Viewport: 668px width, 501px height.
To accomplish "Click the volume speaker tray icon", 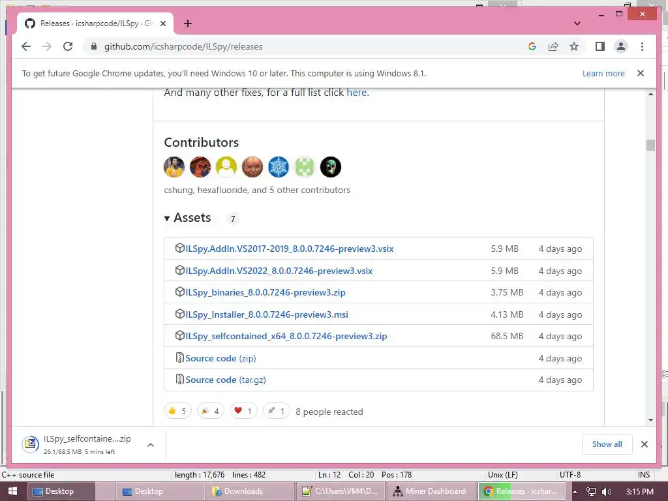I will click(x=607, y=492).
